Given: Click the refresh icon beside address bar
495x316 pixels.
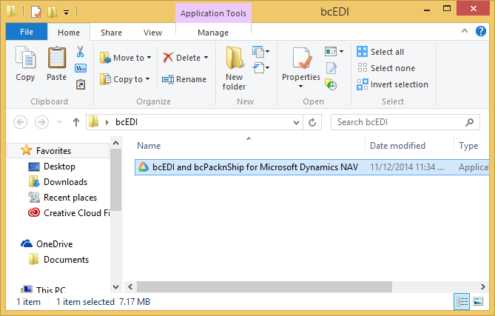Looking at the screenshot, I should tap(313, 122).
